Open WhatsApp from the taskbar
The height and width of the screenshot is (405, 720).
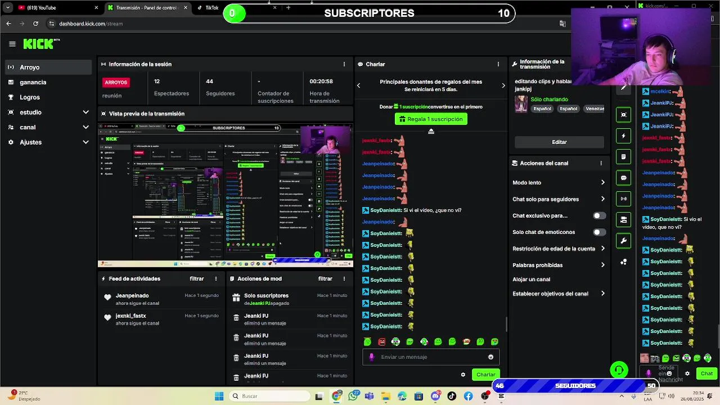[353, 396]
